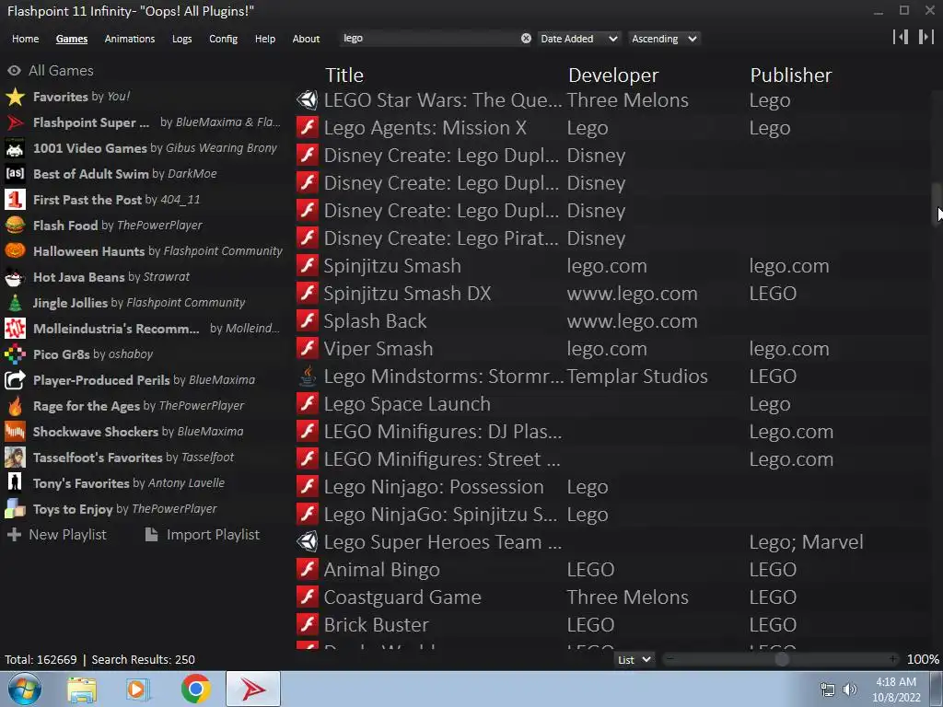Click Unity icon beside Lego Super Heroes Team
This screenshot has width=943, height=707.
[x=308, y=542]
